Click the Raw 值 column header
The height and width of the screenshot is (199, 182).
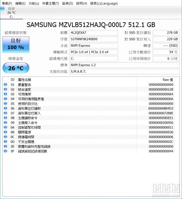pyautogui.click(x=168, y=80)
